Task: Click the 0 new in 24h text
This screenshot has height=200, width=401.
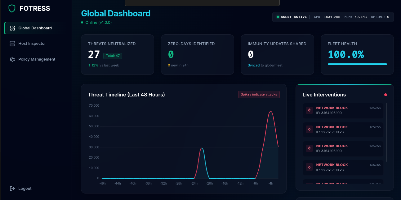Action: (178, 65)
